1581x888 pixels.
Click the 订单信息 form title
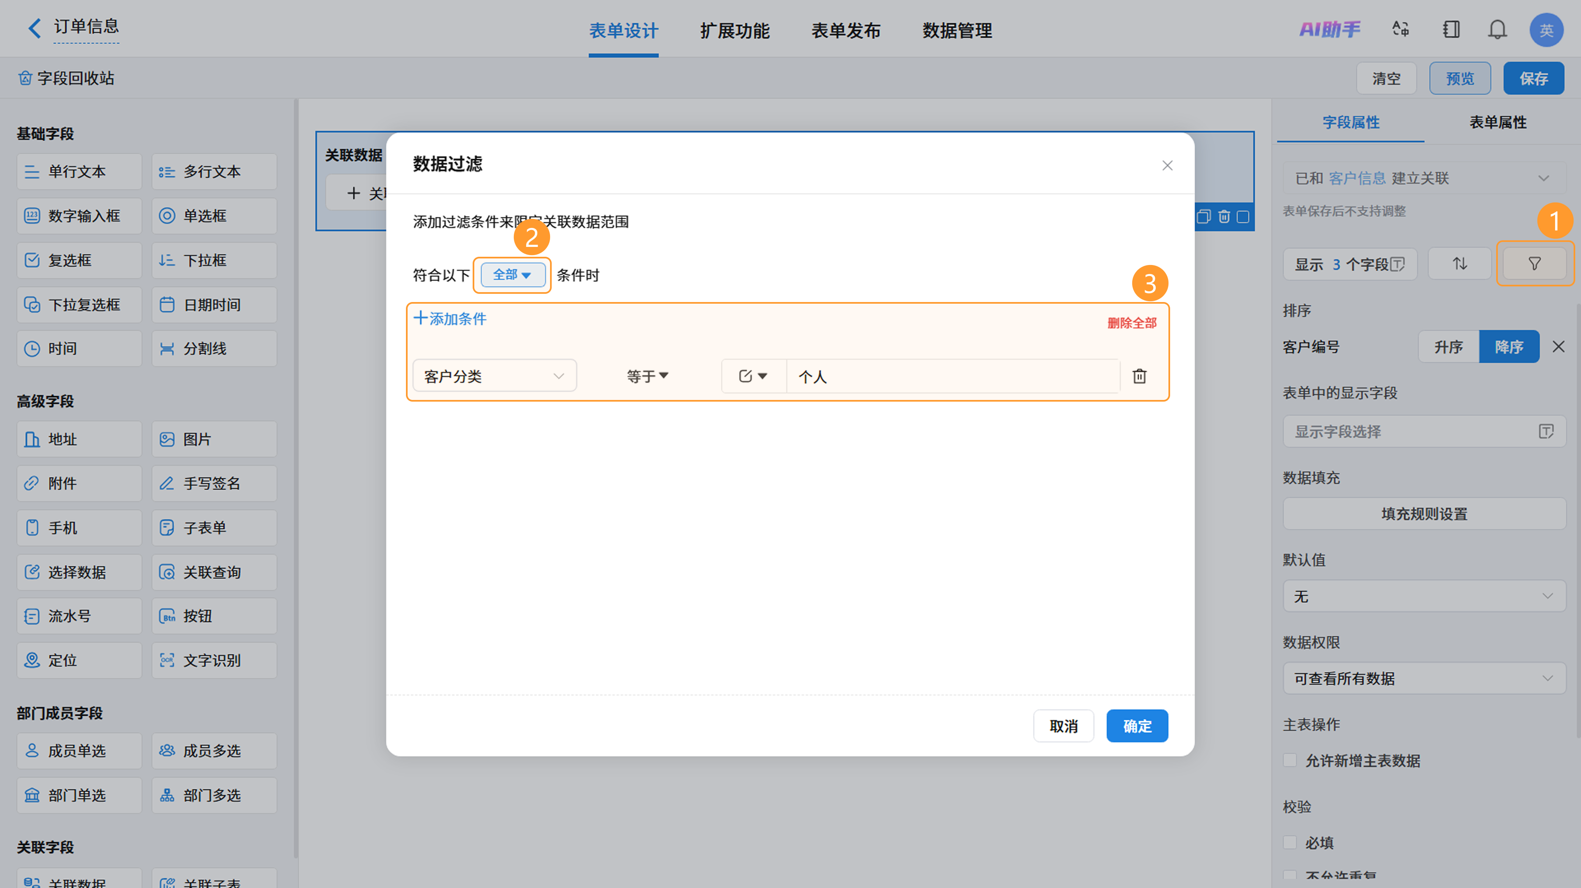tap(86, 26)
